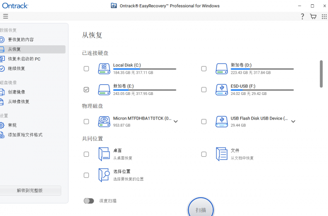328x216 pixels.
Task: Click the Micron MTFDHBA1T0TCK physical disk icon
Action: 104,121
